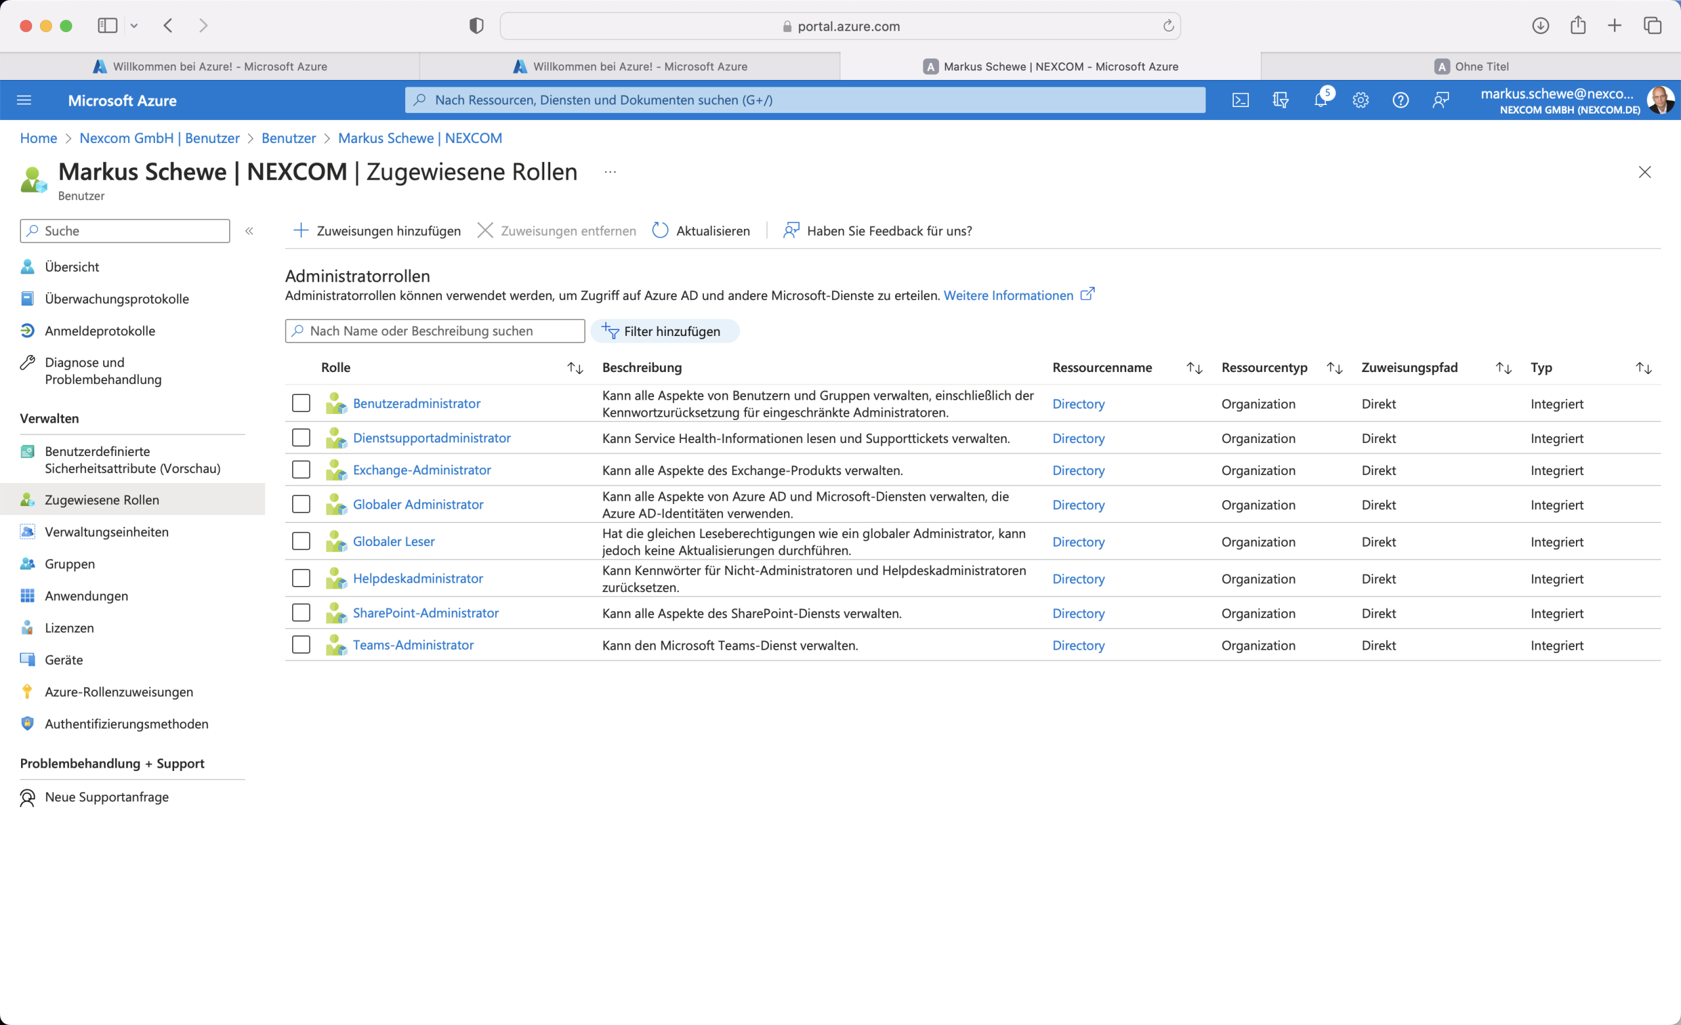Click Haben Sie Feedback für uns?
Viewport: 1681px width, 1025px height.
877,231
